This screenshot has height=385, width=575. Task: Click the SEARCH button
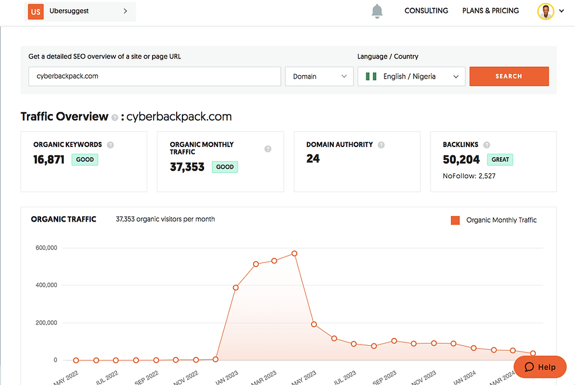point(509,76)
